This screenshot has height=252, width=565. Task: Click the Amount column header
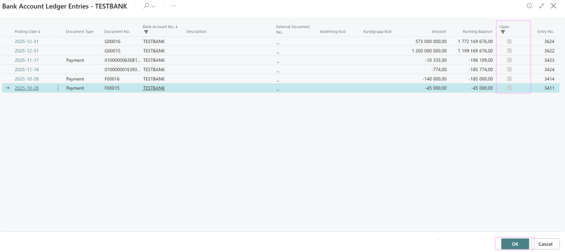pyautogui.click(x=438, y=31)
